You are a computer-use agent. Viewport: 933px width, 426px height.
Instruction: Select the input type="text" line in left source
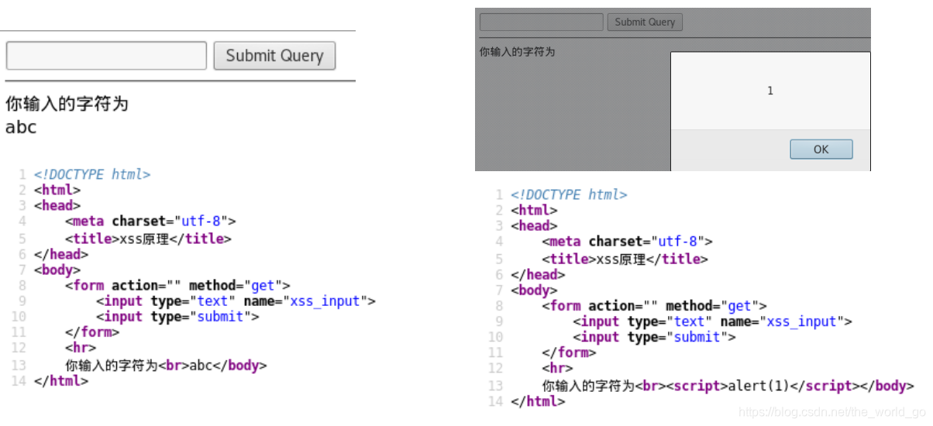pyautogui.click(x=236, y=301)
